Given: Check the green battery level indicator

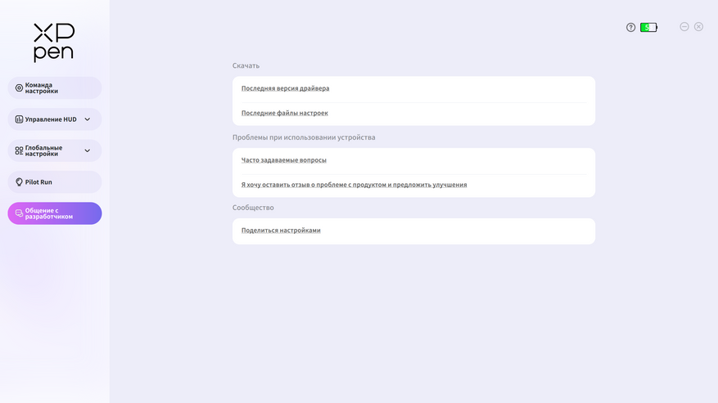Looking at the screenshot, I should click(x=648, y=28).
